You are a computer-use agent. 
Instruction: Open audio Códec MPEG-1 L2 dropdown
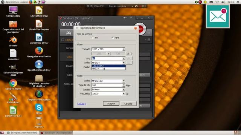click(108, 81)
